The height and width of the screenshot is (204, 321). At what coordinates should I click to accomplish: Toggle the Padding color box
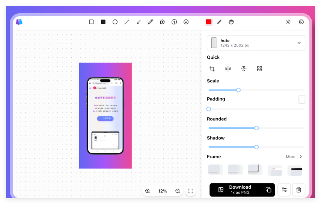(302, 100)
